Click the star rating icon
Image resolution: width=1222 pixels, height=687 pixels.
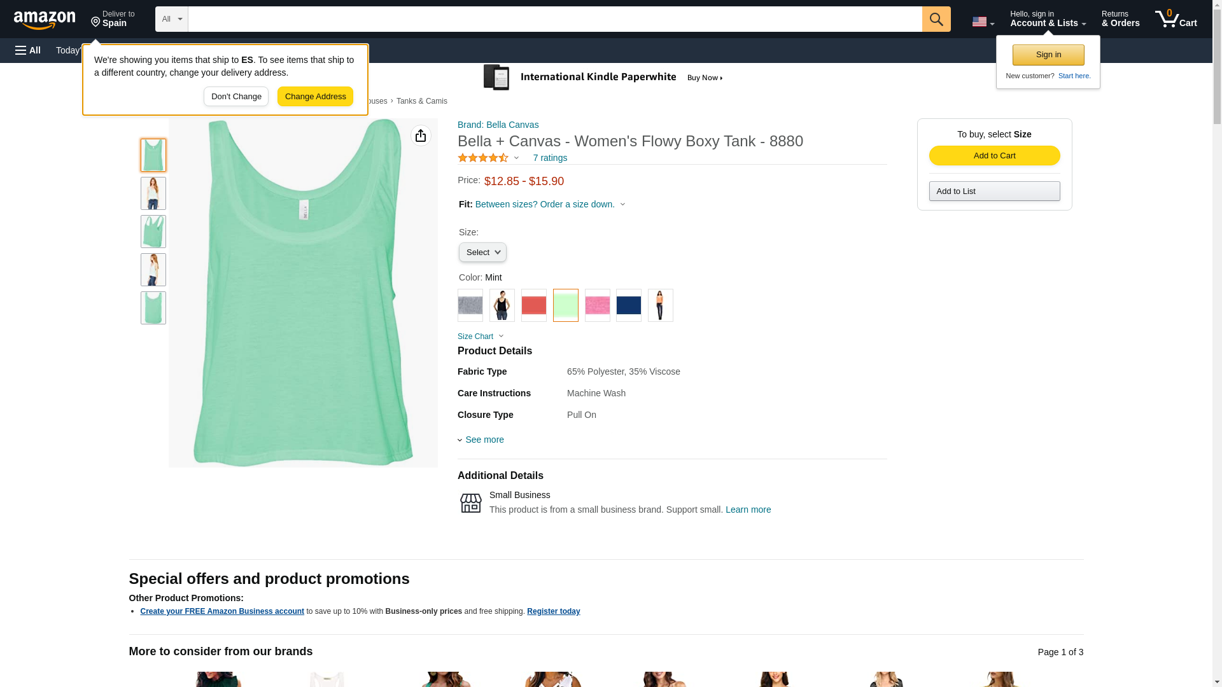[x=483, y=158]
